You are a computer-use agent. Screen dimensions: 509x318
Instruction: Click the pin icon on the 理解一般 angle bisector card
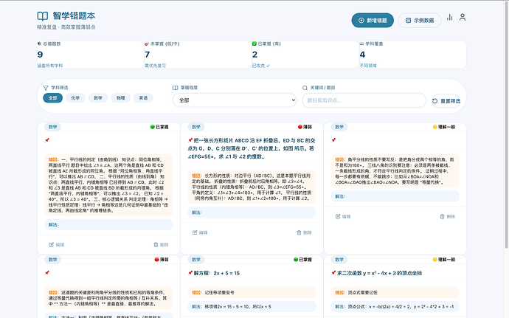point(333,140)
